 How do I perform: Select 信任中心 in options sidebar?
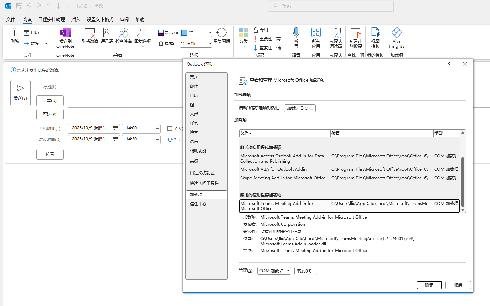click(198, 204)
